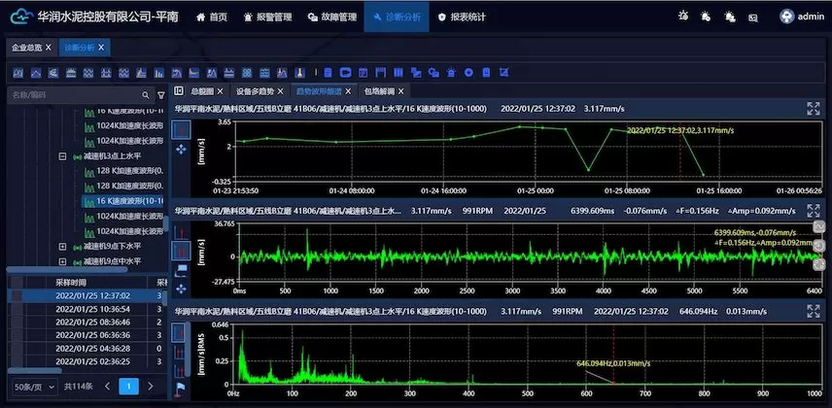
Task: Close the 企业总览 page tab
Action: [x=49, y=48]
